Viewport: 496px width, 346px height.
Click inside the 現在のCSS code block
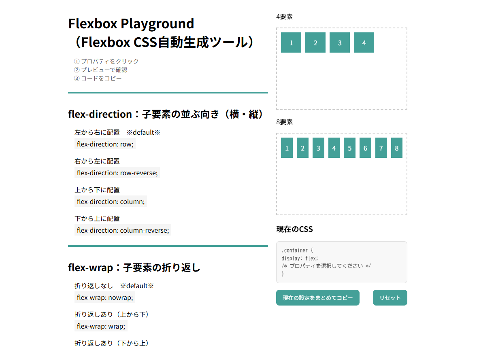pyautogui.click(x=341, y=262)
